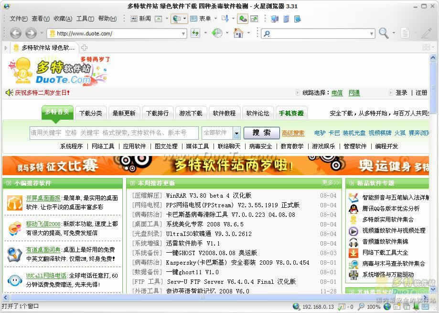Click the first blue plugin icon in menu toolbar
The height and width of the screenshot is (313, 439).
(x=275, y=19)
